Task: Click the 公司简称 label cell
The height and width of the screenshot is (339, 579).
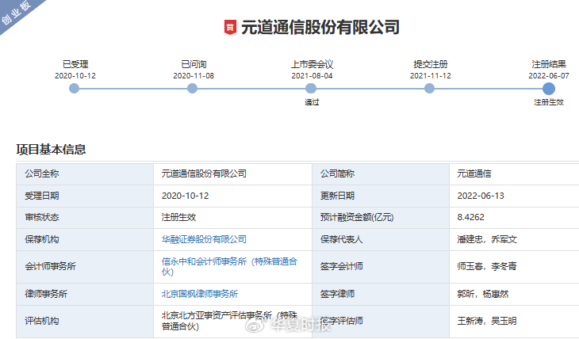Action: (x=381, y=174)
